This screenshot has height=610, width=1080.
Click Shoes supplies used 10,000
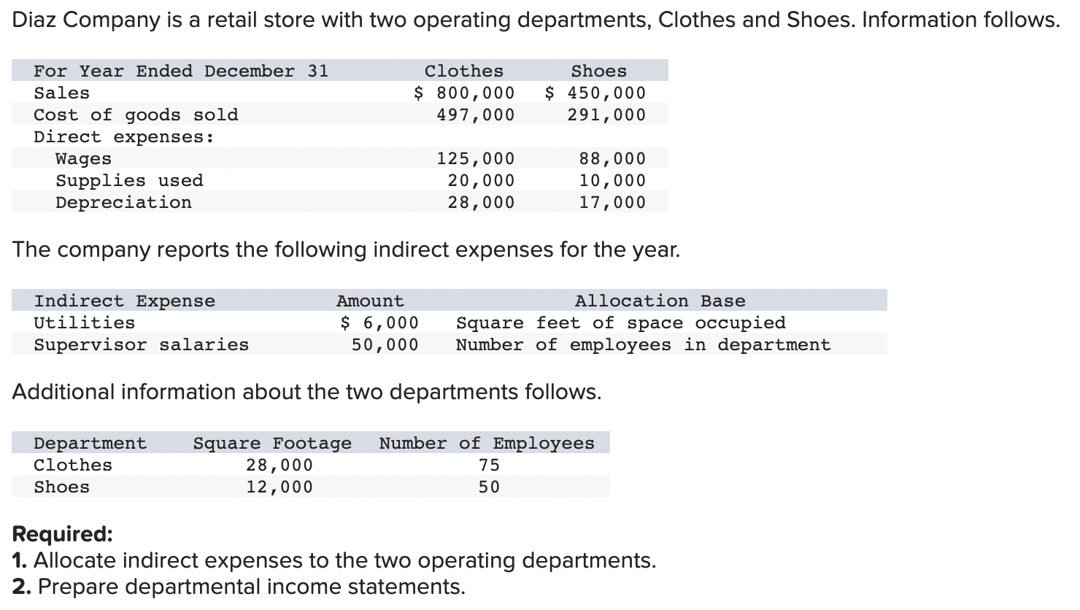613,180
